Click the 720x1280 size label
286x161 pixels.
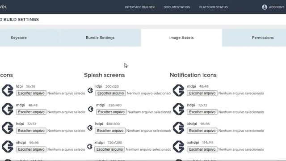pyautogui.click(x=115, y=143)
